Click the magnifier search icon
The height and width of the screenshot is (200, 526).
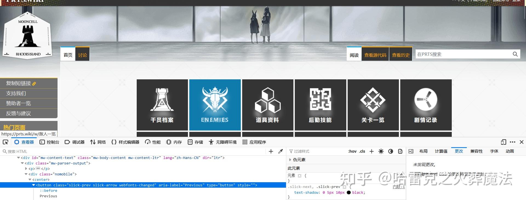tap(515, 54)
